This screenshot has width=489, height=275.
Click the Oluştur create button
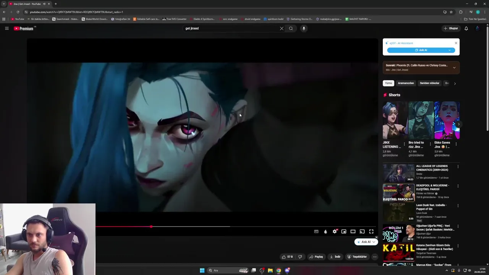click(451, 28)
